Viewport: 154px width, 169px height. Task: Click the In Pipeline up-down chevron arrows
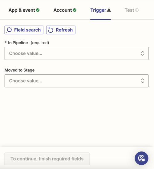coord(143,53)
